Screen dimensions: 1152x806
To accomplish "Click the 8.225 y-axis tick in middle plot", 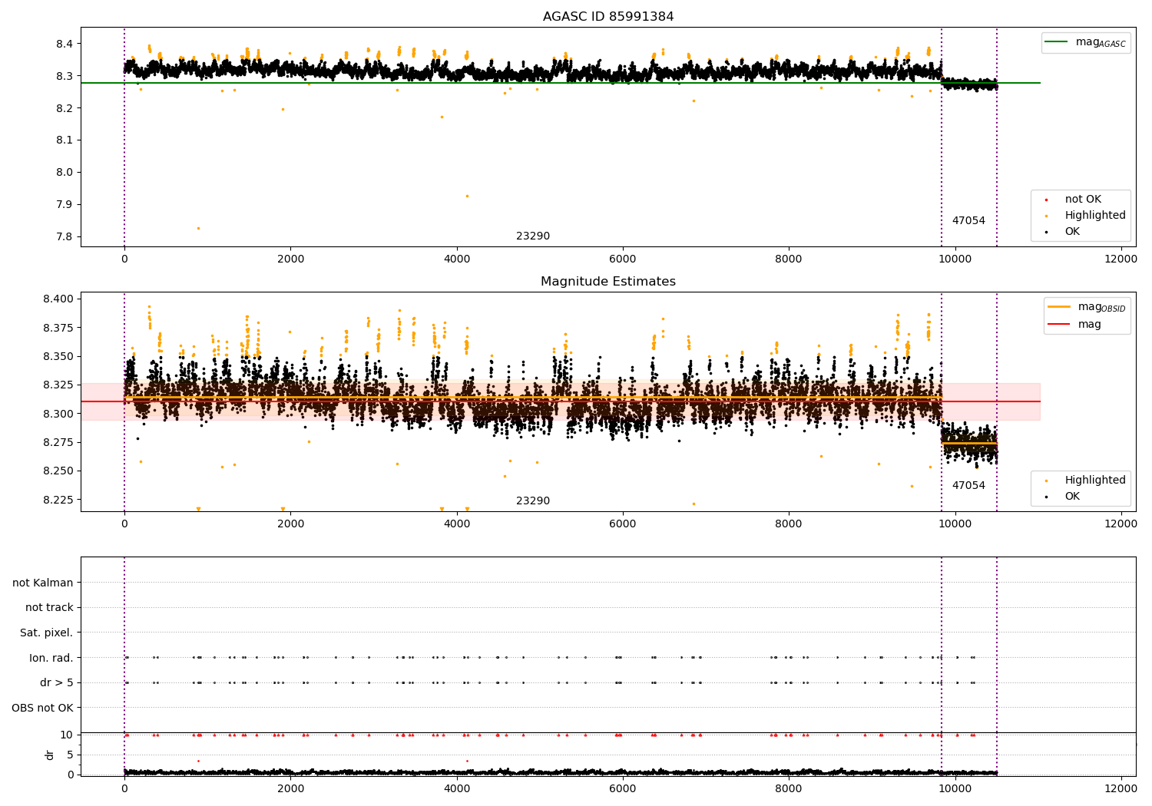I will [58, 500].
